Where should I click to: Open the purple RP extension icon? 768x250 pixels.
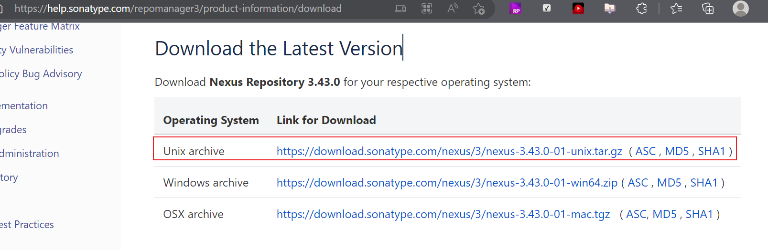(515, 8)
